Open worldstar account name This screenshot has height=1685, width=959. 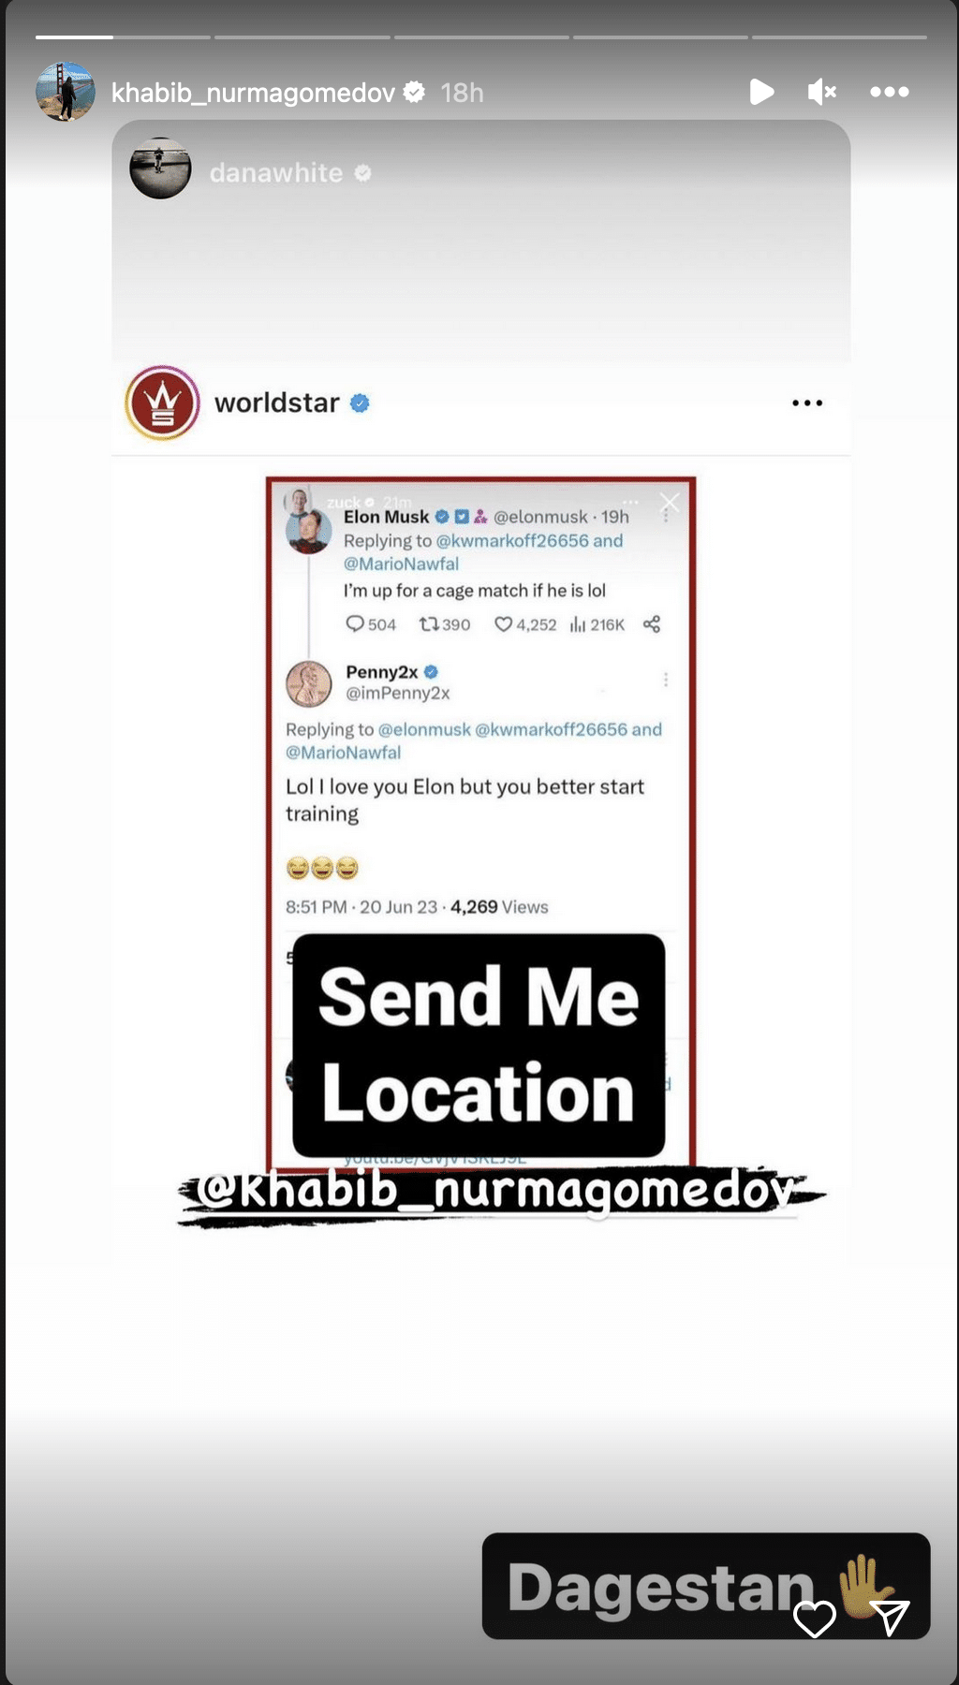pos(277,403)
